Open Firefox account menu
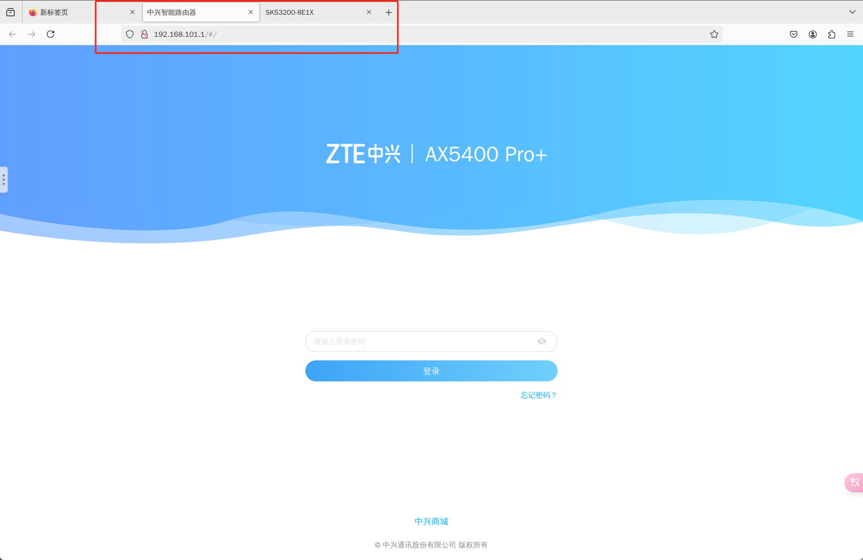 (813, 34)
